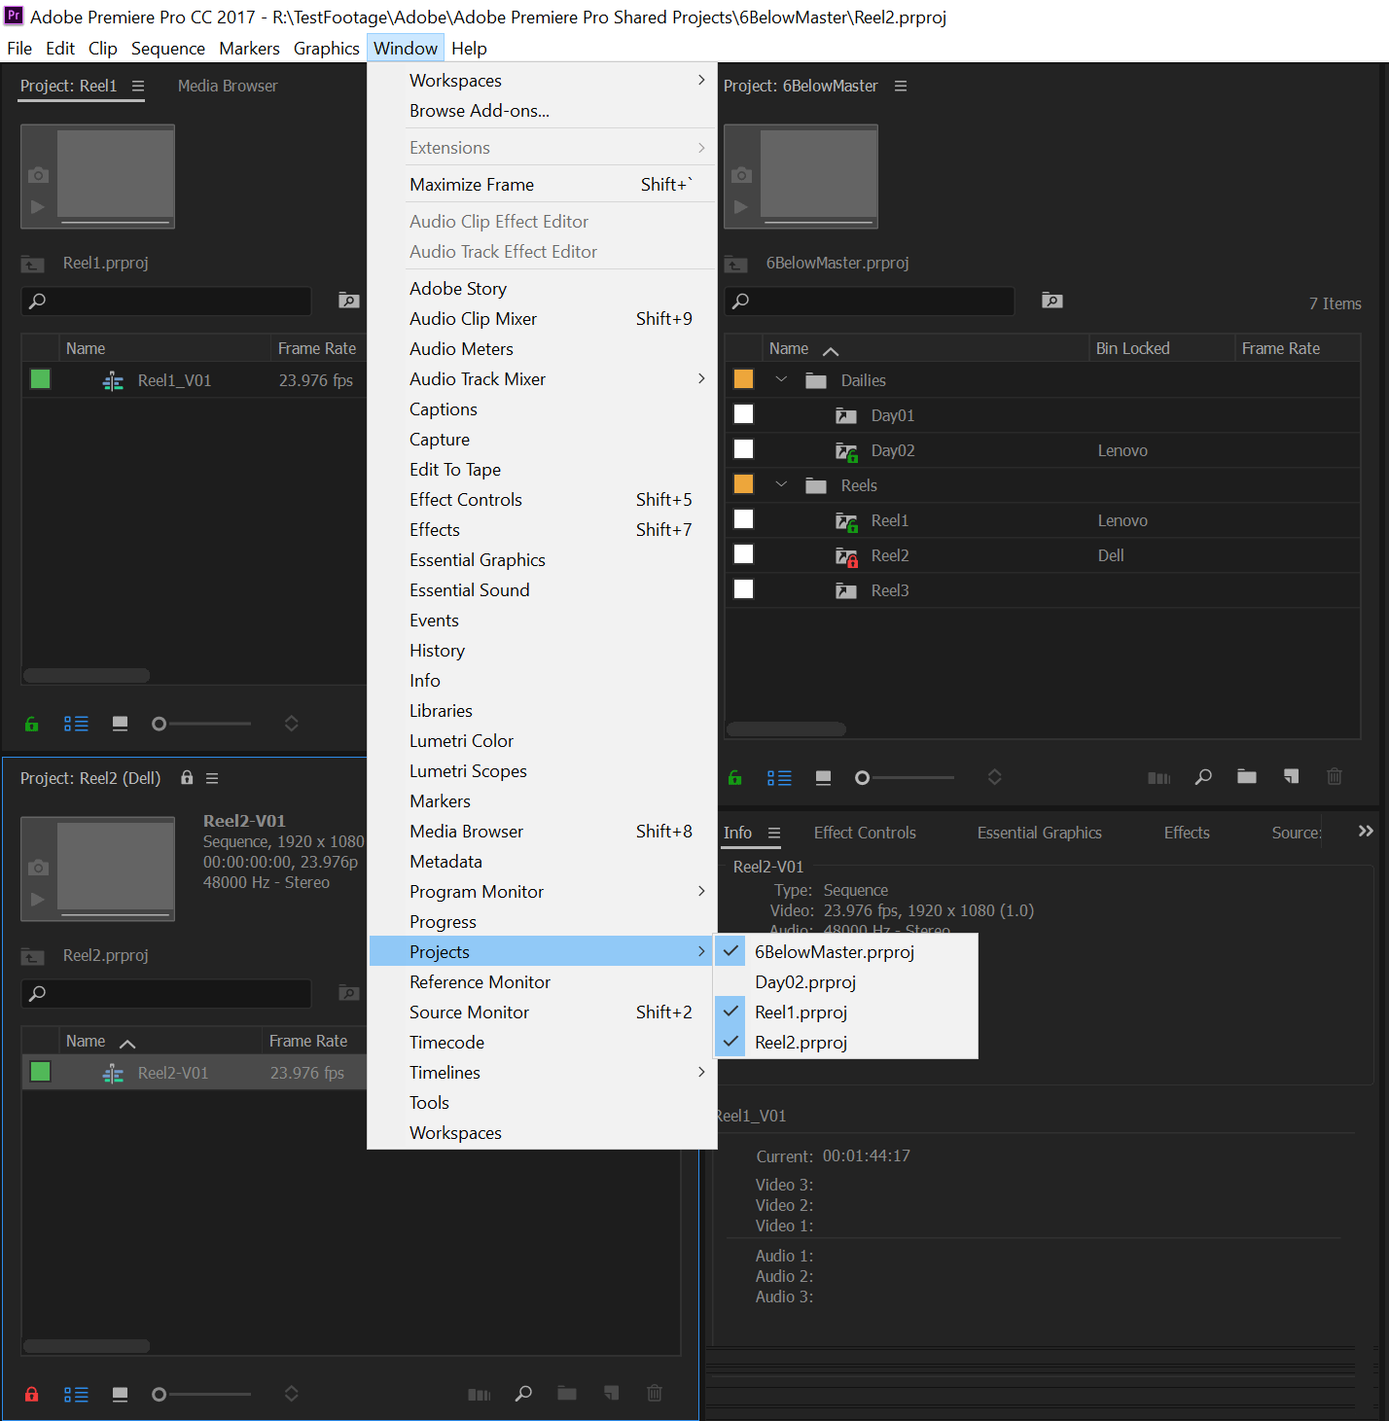Open Reel2 (Dell) panel menu icon

[x=212, y=778]
